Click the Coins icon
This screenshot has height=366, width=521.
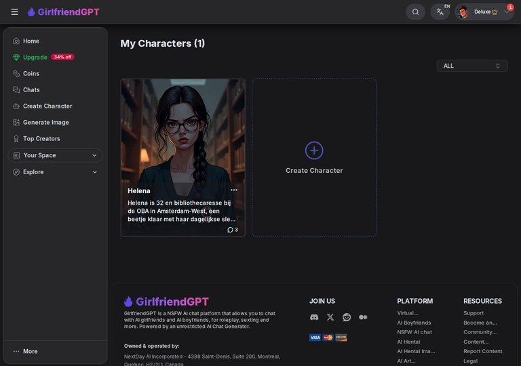tap(16, 73)
